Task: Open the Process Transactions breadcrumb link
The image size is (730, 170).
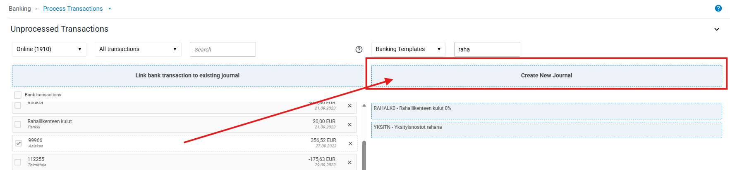Action: coord(73,9)
